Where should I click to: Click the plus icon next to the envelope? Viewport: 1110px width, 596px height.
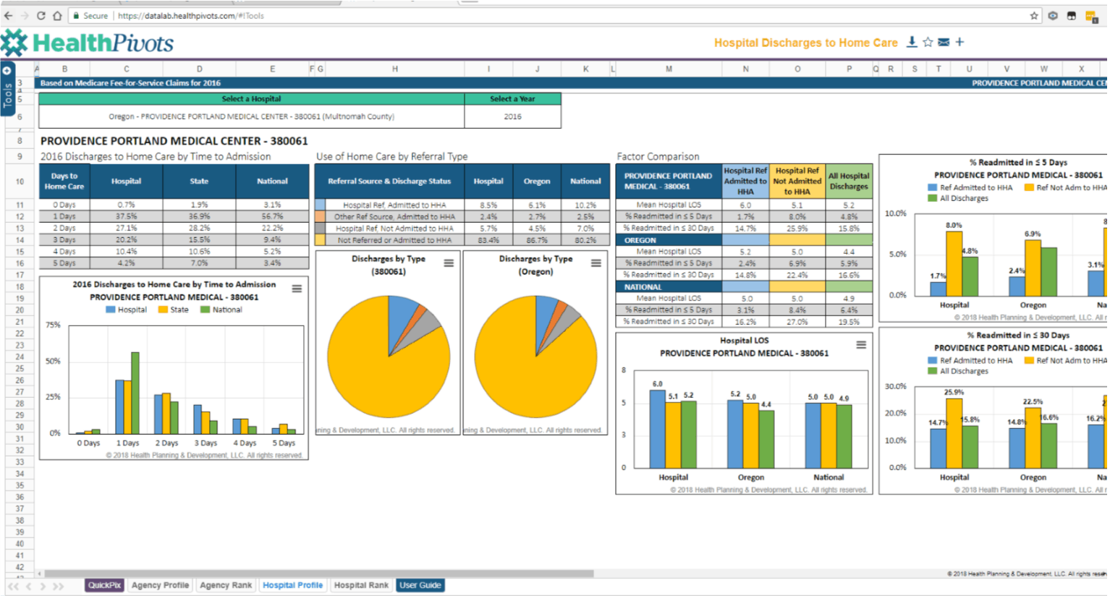pos(959,42)
